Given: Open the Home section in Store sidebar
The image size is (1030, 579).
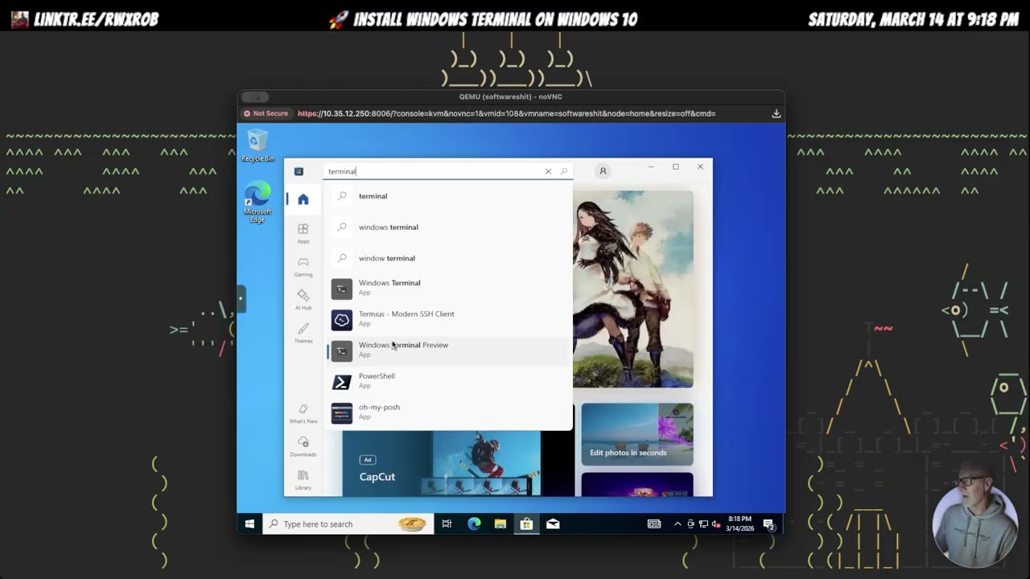Looking at the screenshot, I should coord(303,199).
